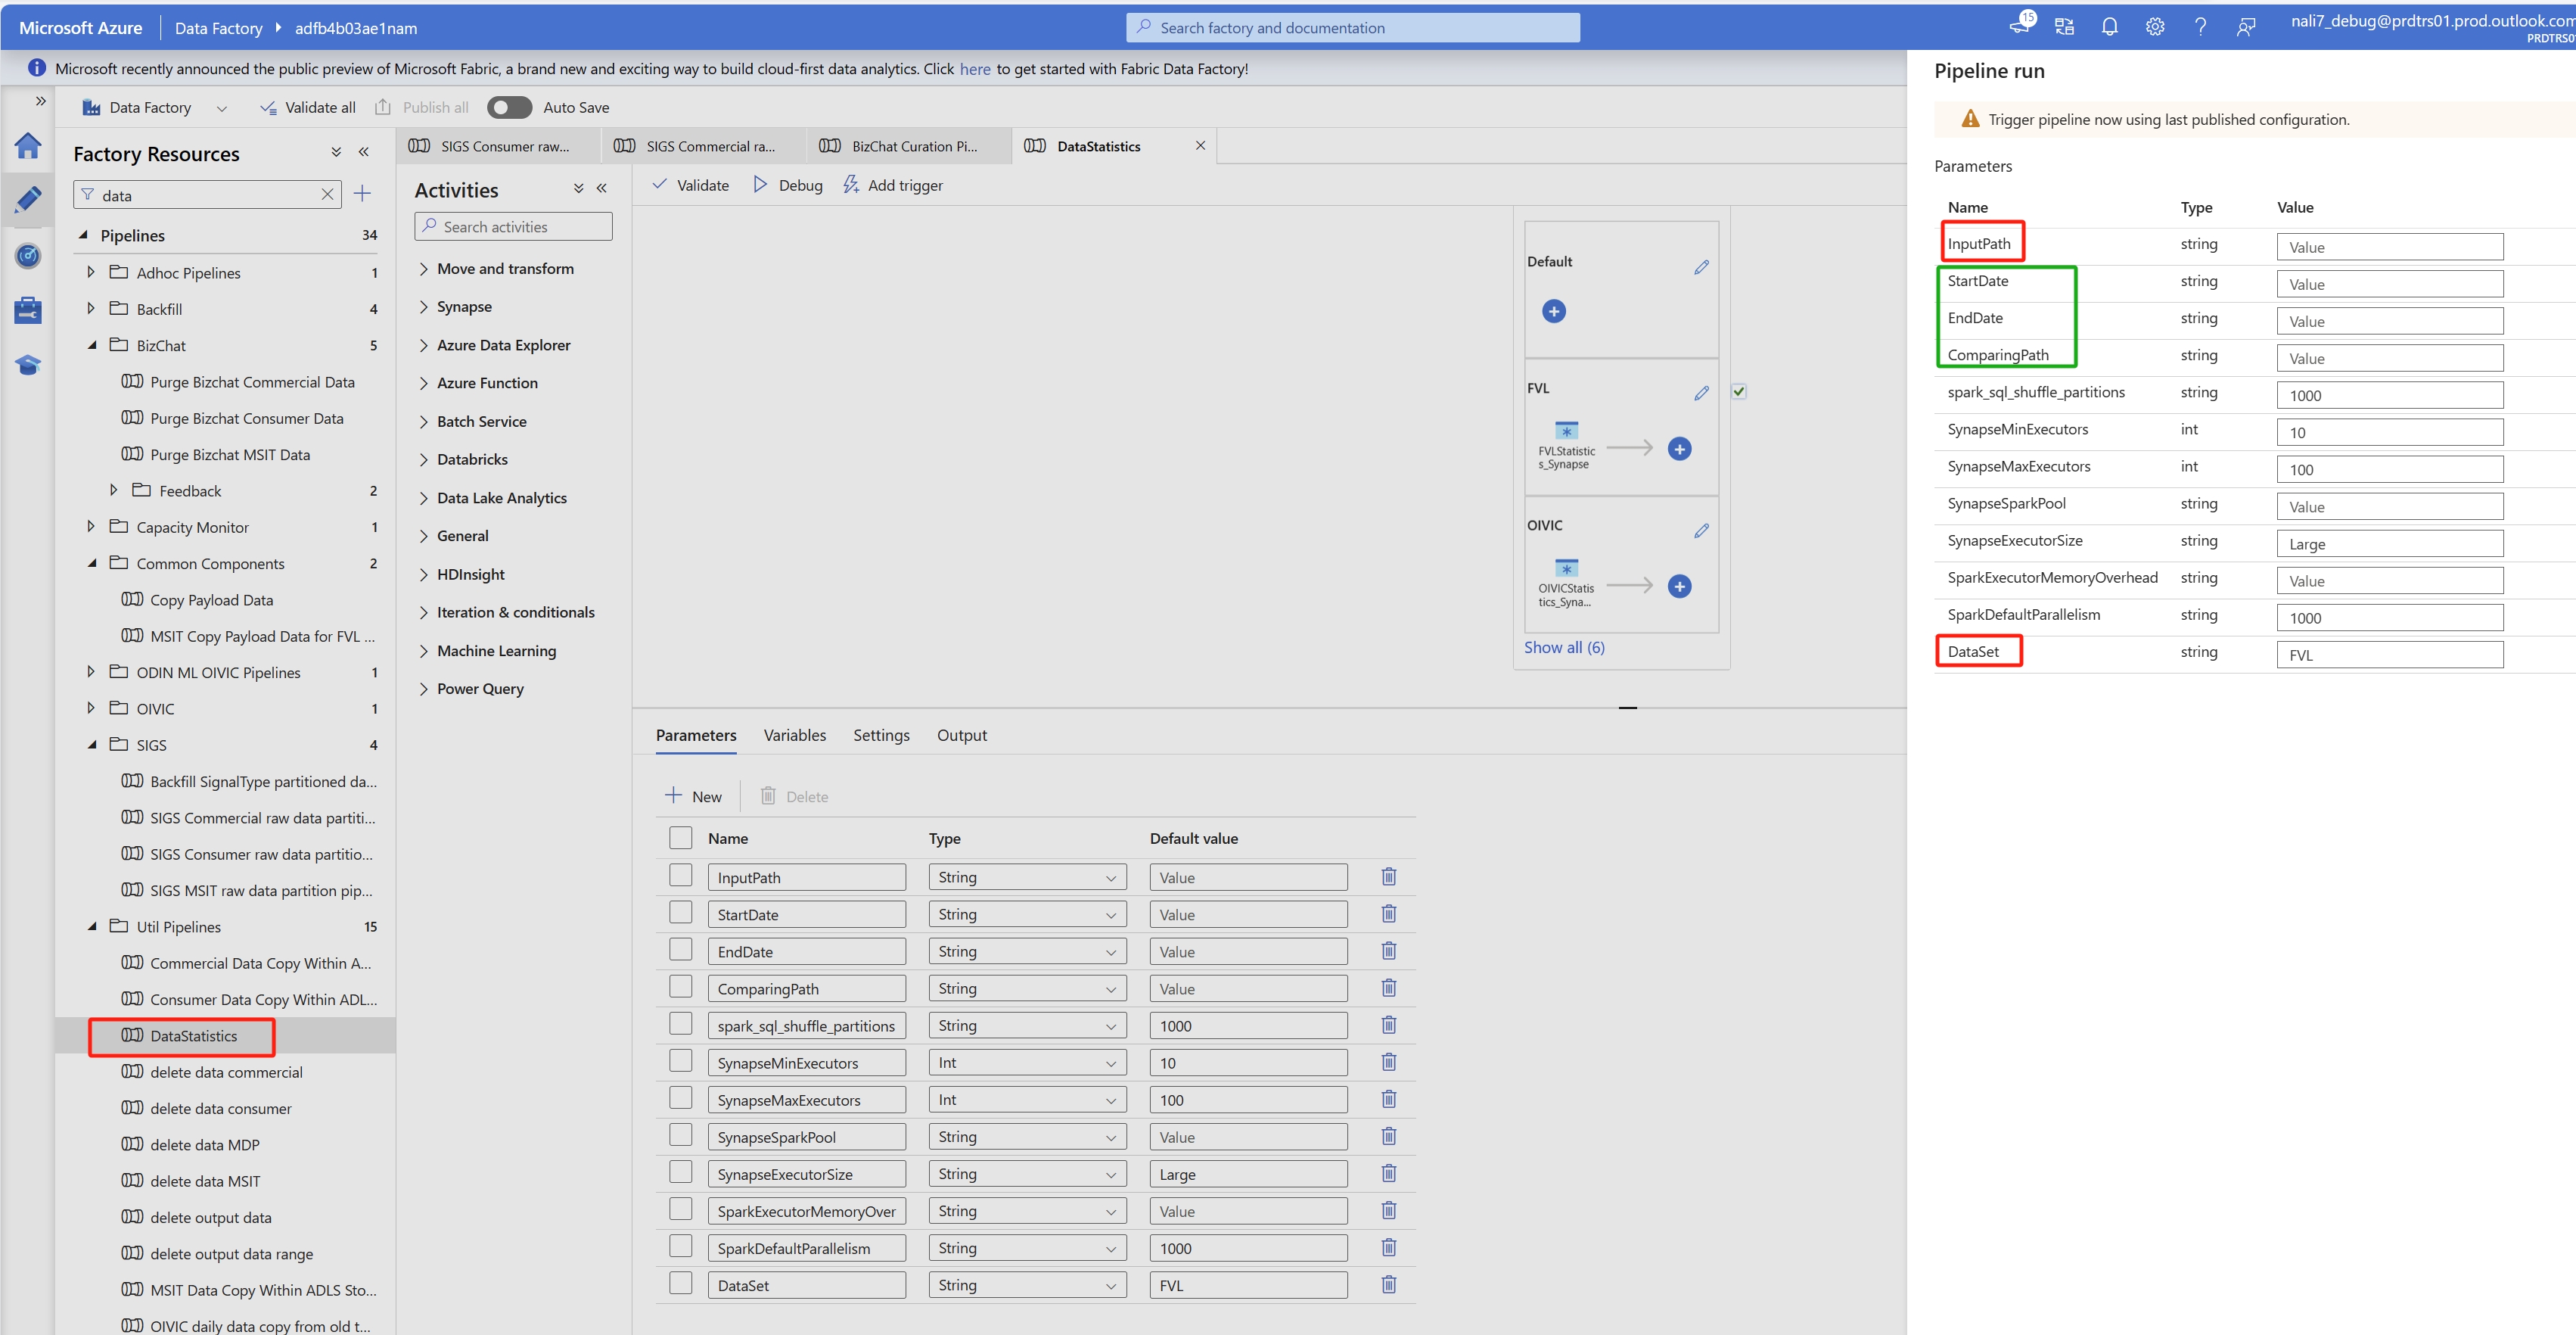The height and width of the screenshot is (1335, 2576).
Task: Open the Monitor gauge icon in sidebar
Action: pyautogui.click(x=28, y=256)
